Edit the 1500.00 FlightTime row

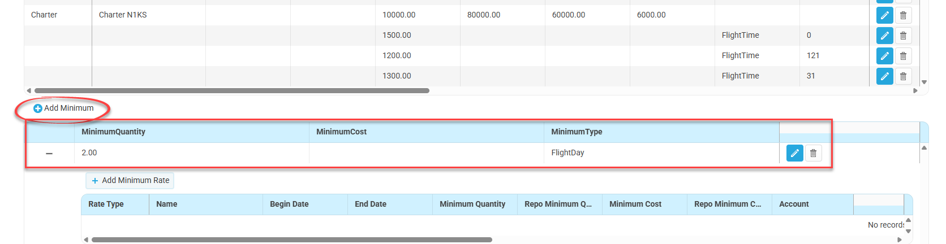(x=884, y=36)
